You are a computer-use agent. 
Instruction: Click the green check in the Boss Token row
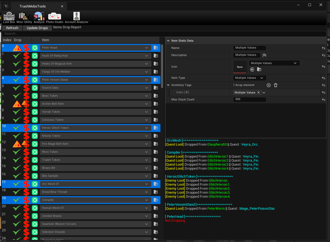(x=17, y=96)
